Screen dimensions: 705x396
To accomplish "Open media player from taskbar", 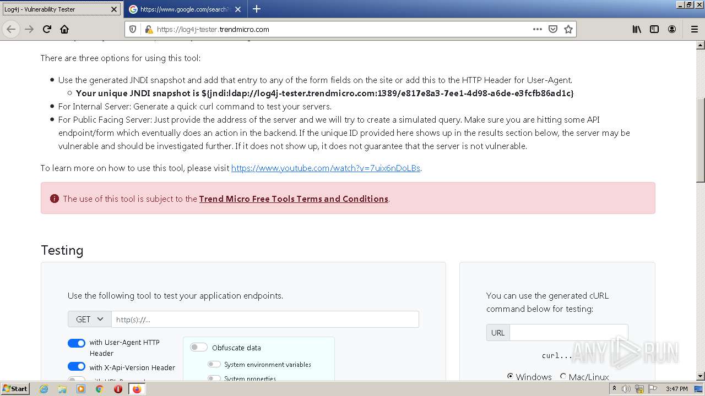I will click(81, 389).
